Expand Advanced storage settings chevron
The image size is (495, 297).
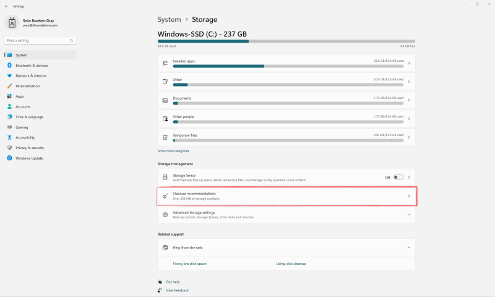(408, 215)
